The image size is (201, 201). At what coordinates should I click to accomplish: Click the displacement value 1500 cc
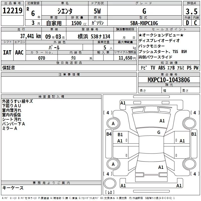79,23
